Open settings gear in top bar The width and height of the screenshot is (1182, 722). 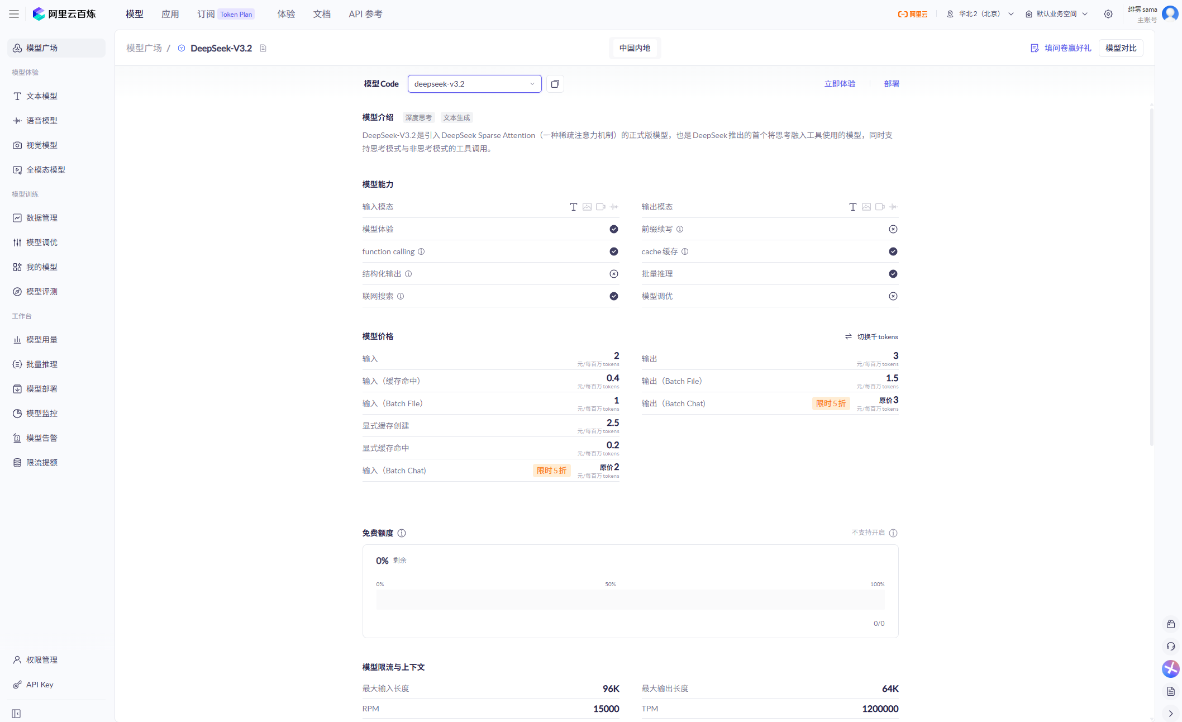point(1108,14)
